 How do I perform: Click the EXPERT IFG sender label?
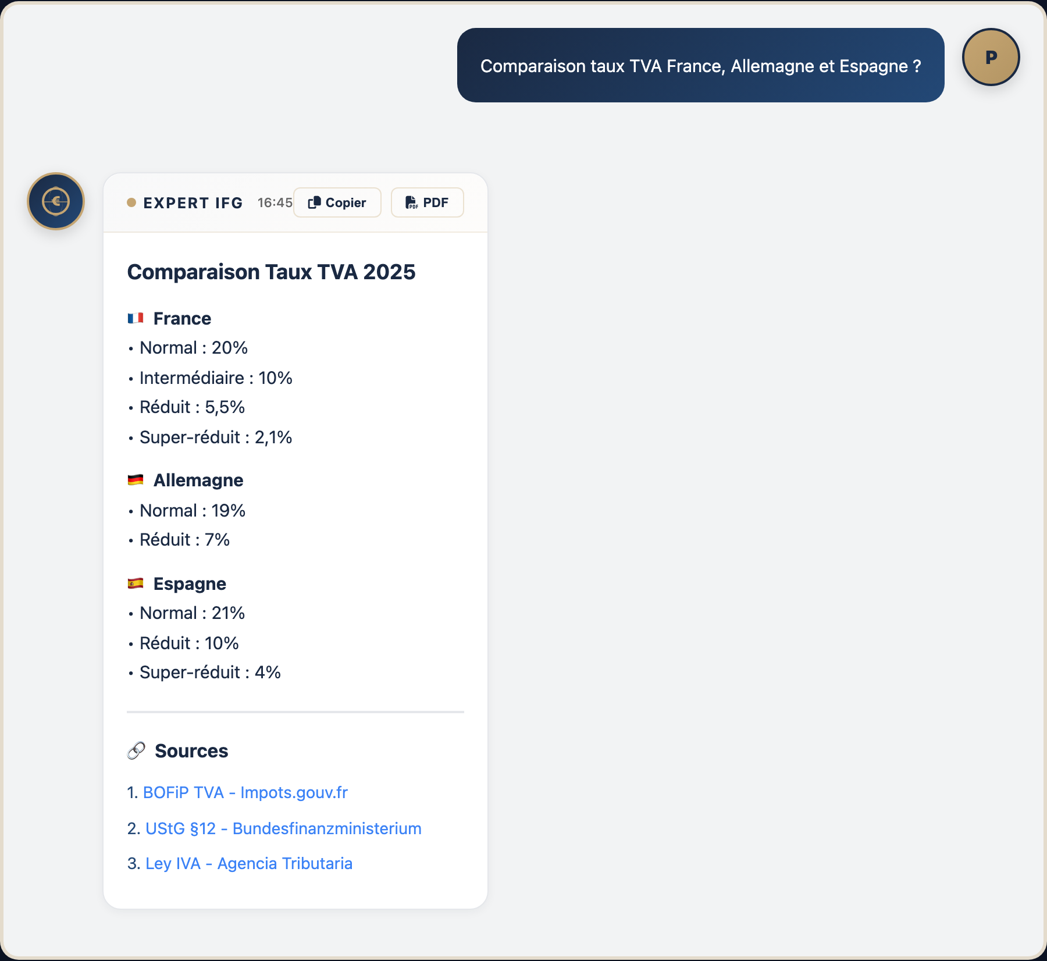coord(193,202)
